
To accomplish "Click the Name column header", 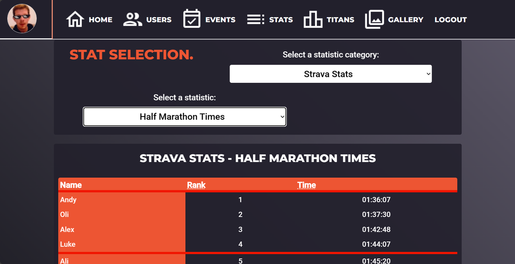I will (71, 185).
